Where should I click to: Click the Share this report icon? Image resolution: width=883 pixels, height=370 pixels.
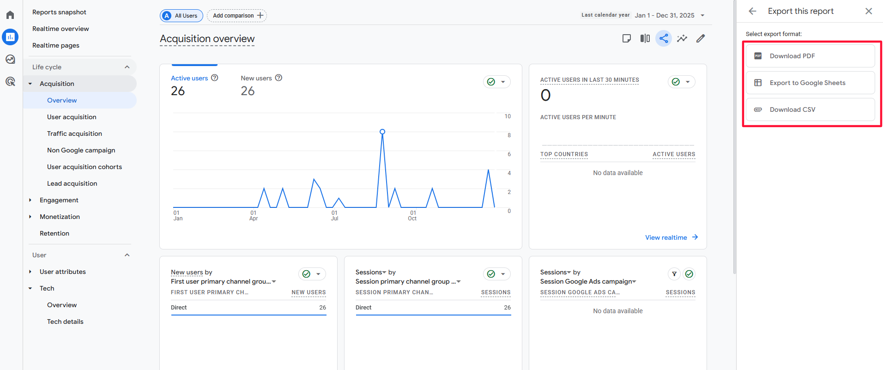pyautogui.click(x=664, y=38)
